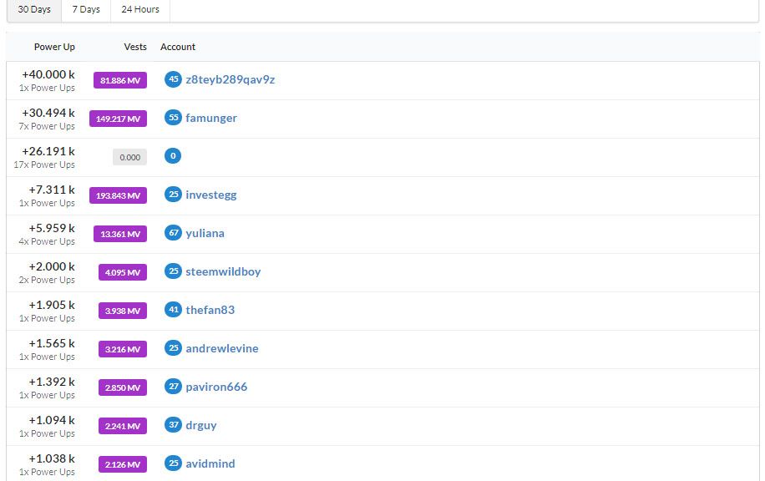Image resolution: width=765 pixels, height=481 pixels.
Task: Select the +1.038 k power up value
Action: click(x=52, y=459)
